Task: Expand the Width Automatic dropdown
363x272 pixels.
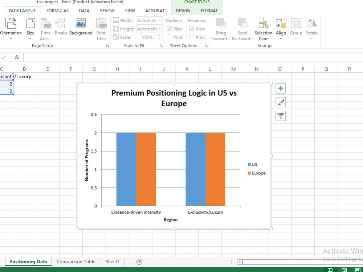Action: [159, 21]
